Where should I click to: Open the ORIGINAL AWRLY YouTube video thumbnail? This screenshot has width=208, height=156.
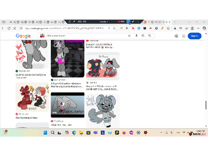68,105
